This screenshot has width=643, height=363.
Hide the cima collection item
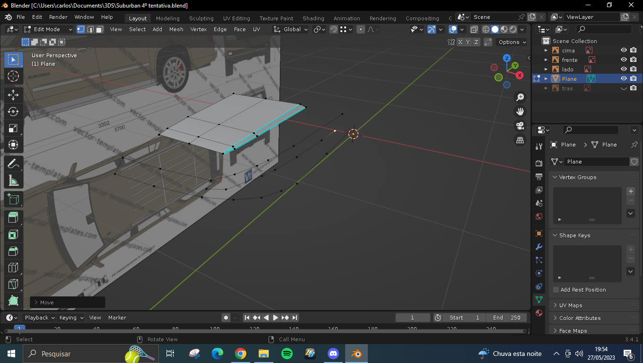624,50
